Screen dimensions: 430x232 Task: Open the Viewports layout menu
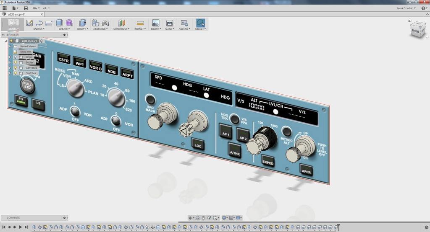pyautogui.click(x=239, y=218)
